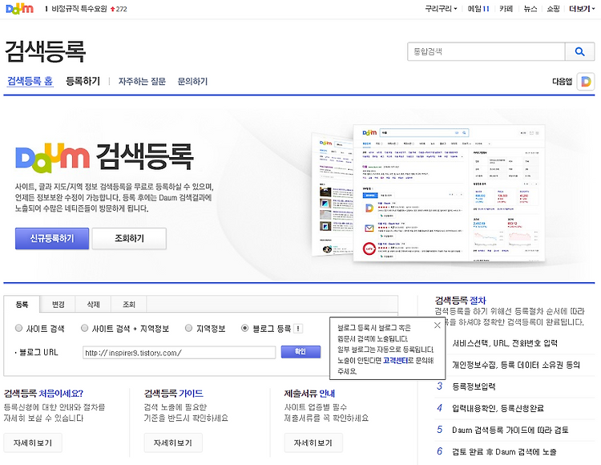This screenshot has width=601, height=465.
Task: Click the 제출서류 안내 heading
Action: click(x=309, y=394)
